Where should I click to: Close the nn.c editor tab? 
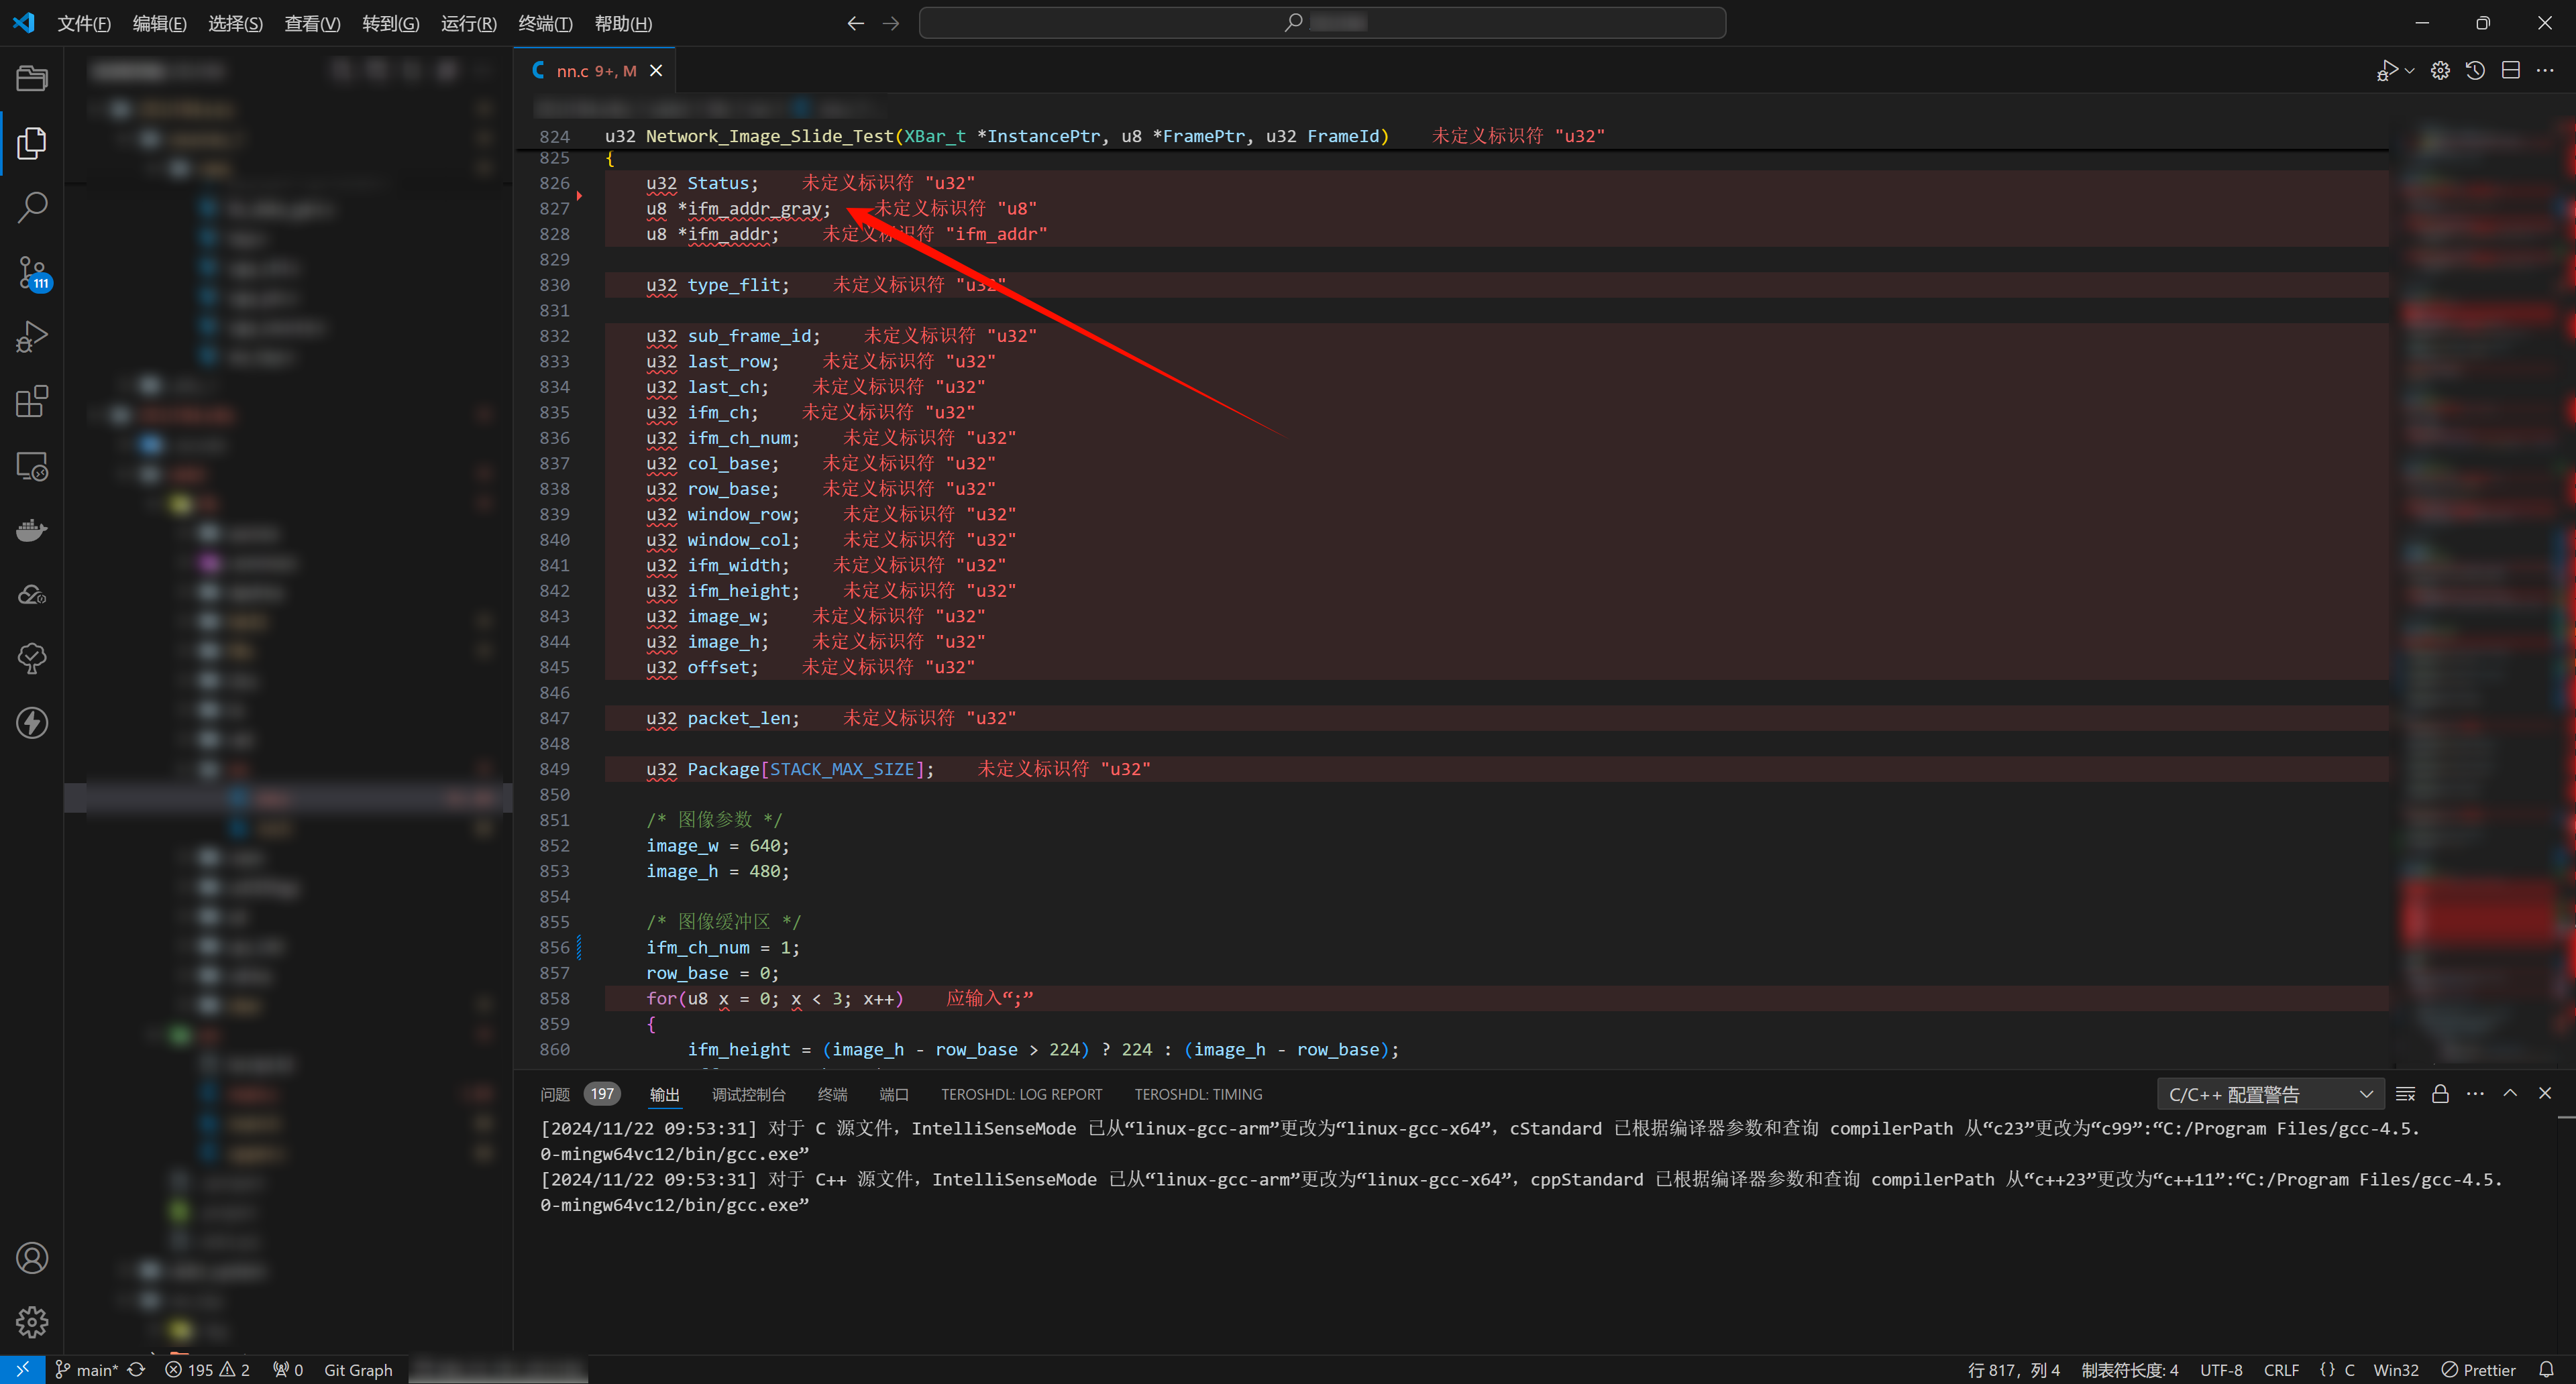pos(656,71)
